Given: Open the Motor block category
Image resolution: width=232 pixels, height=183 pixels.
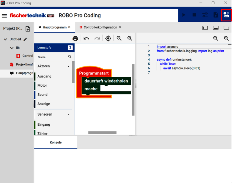Looking at the screenshot, I should pos(53,85).
